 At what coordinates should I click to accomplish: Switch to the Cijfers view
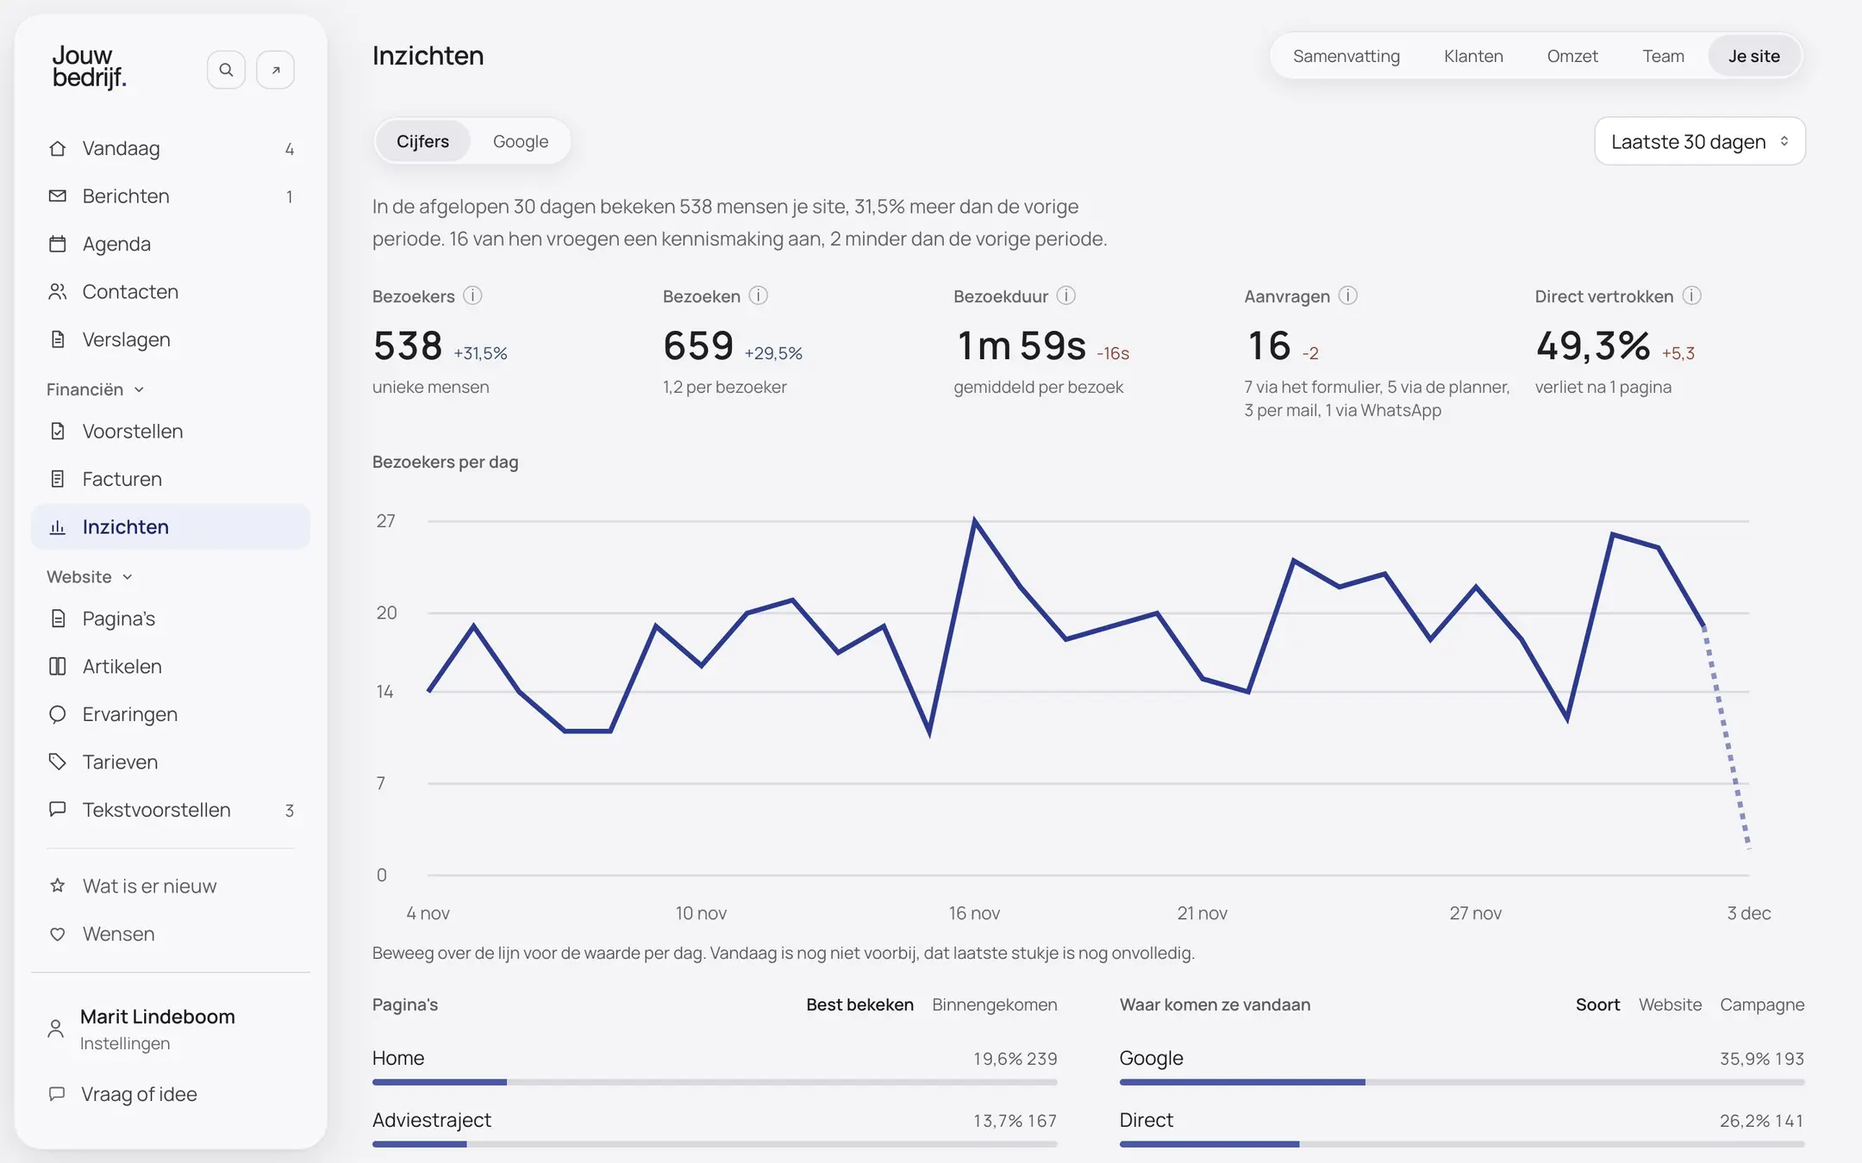click(422, 141)
